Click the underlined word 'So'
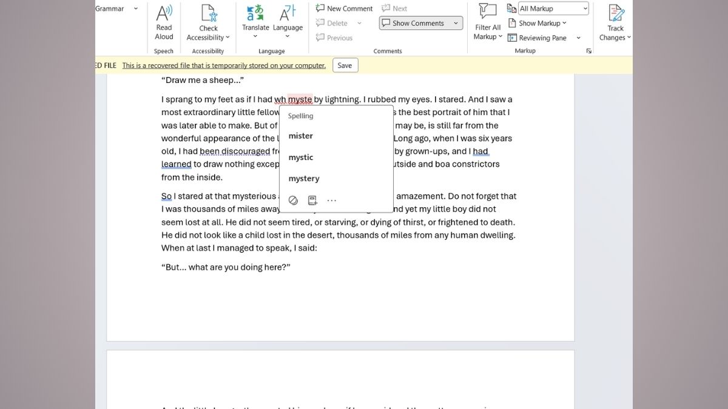 click(166, 196)
